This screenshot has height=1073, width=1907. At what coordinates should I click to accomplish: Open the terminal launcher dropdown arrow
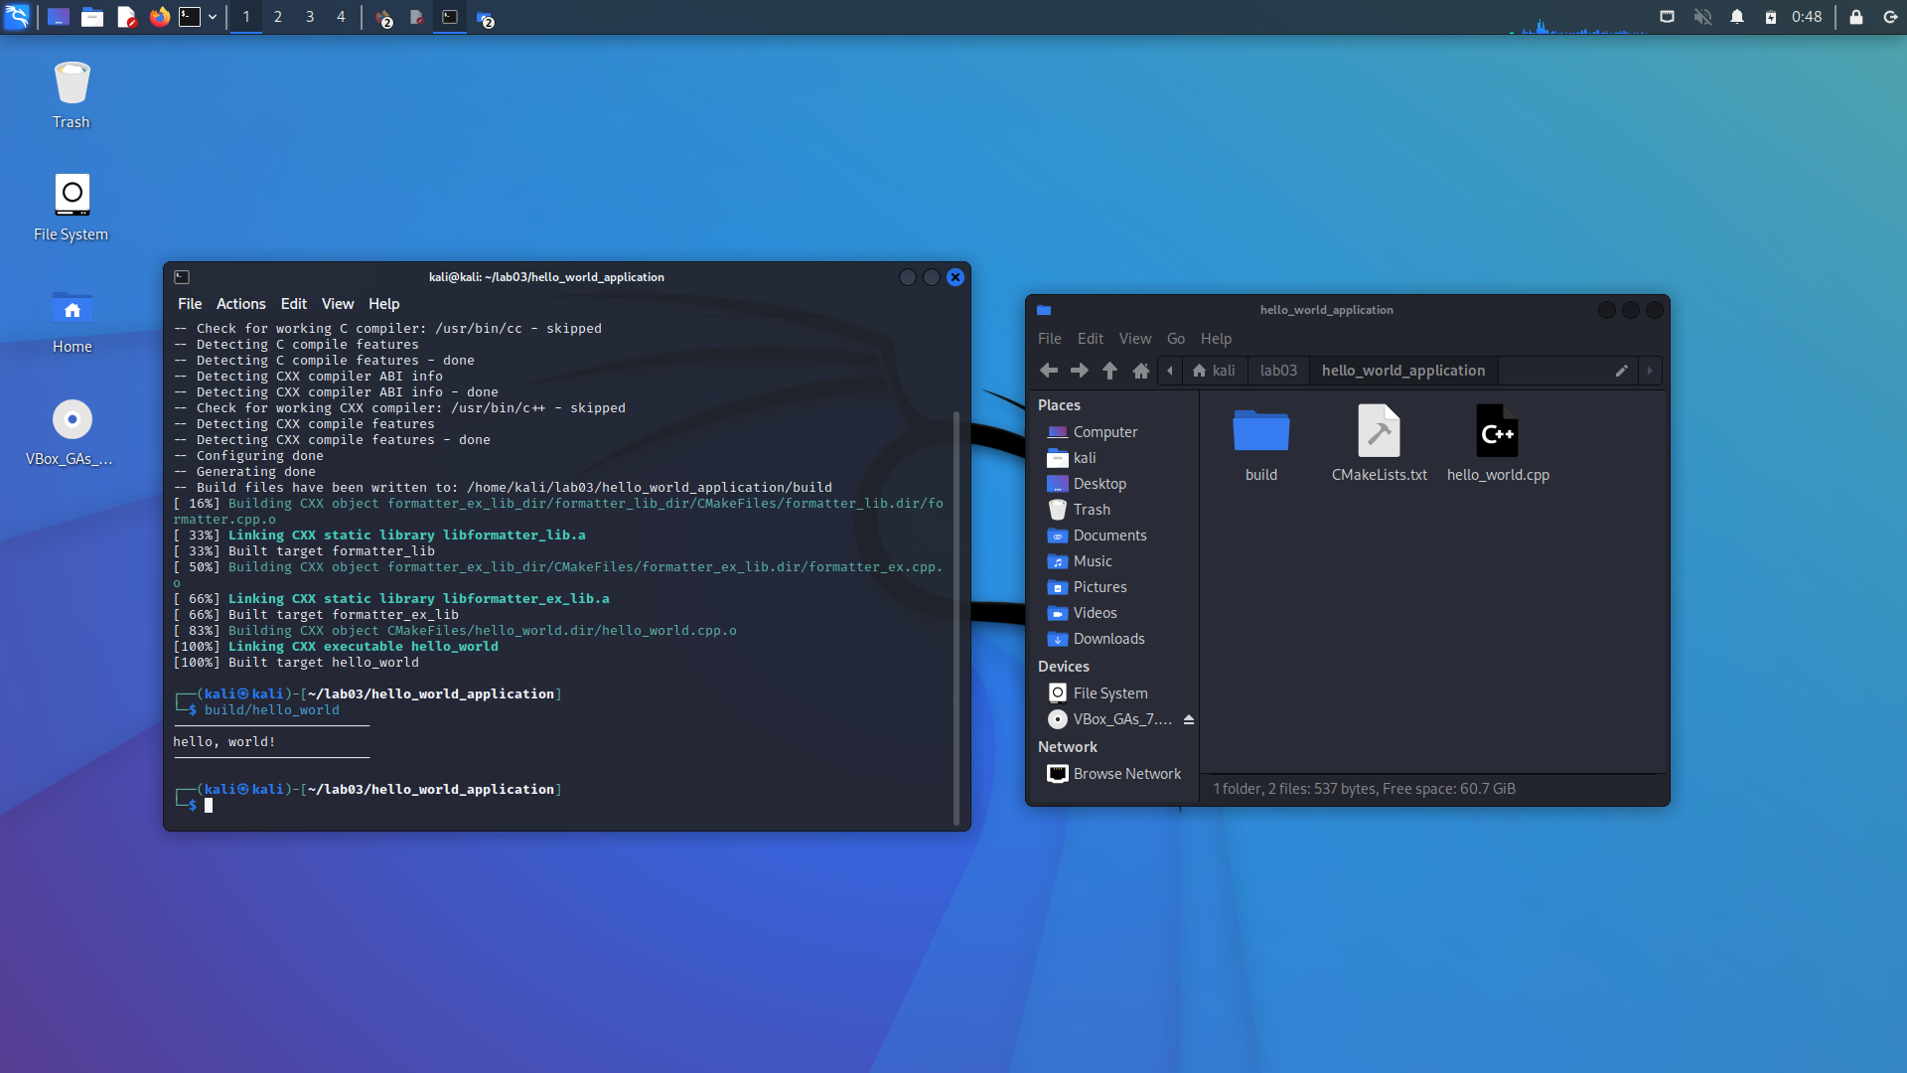click(x=212, y=17)
